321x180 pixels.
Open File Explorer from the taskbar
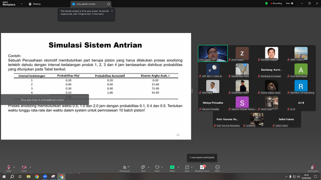29,176
